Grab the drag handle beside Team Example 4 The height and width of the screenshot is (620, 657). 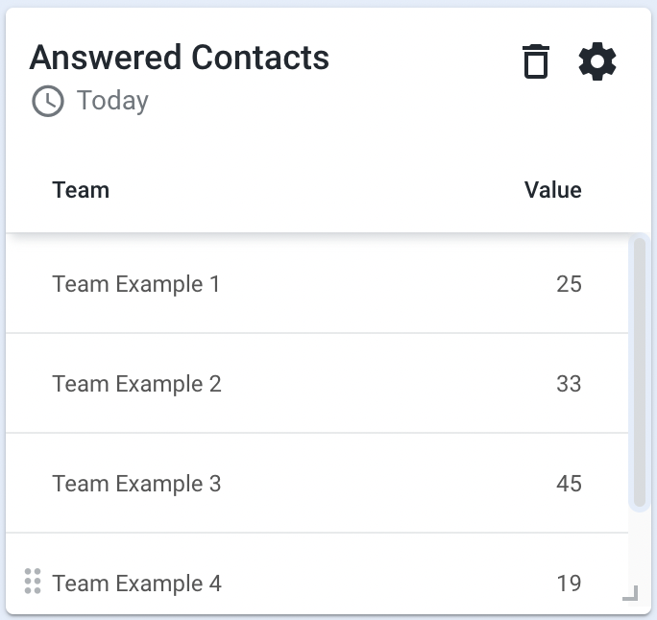(x=33, y=581)
